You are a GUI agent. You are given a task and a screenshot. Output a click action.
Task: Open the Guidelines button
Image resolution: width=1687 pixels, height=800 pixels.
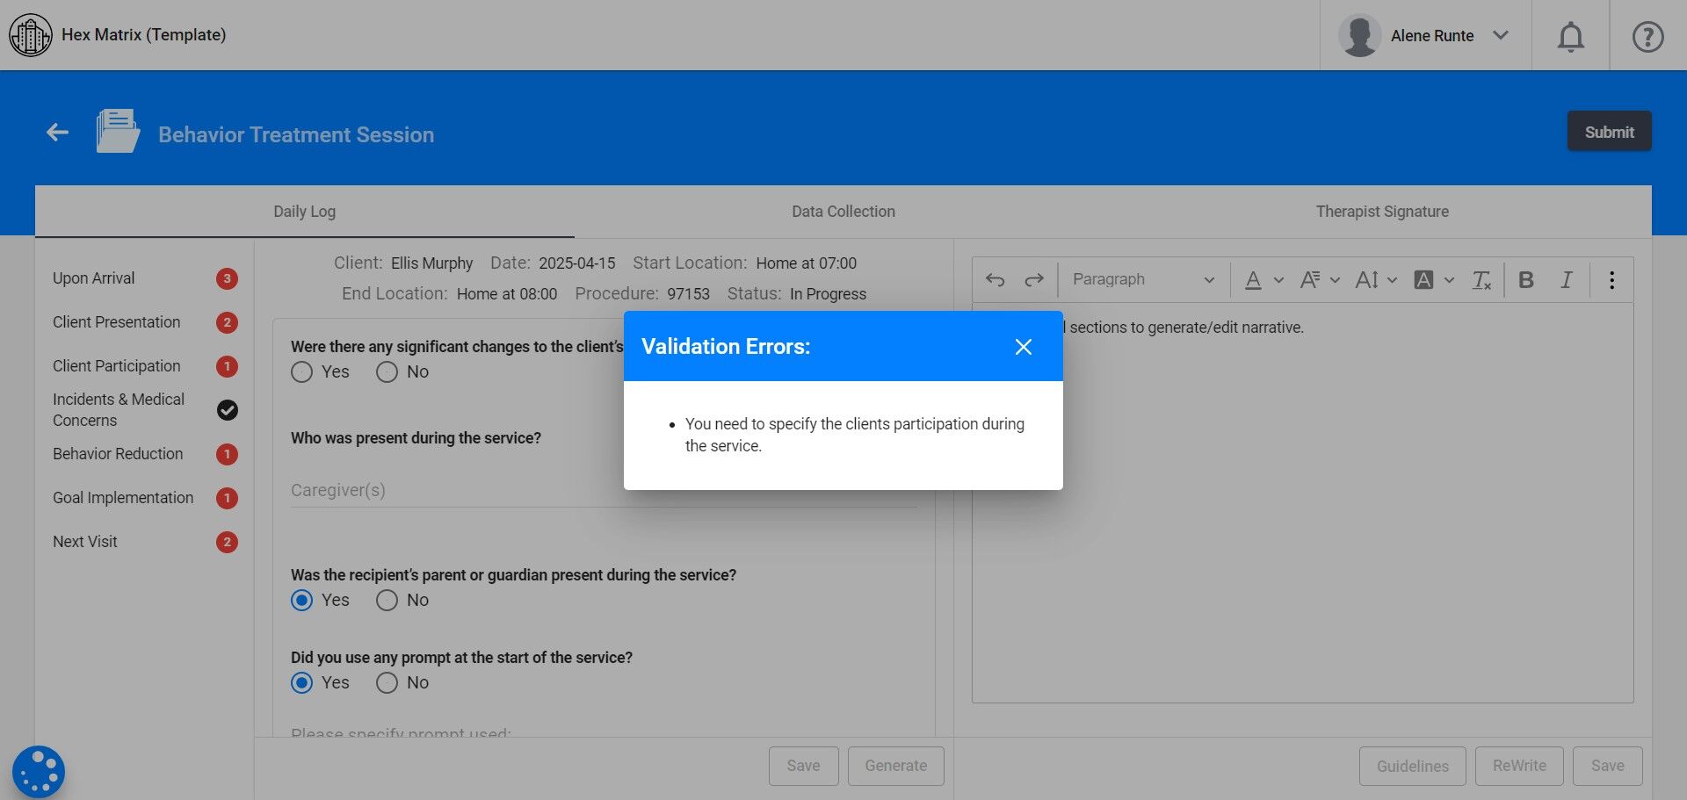[1412, 766]
